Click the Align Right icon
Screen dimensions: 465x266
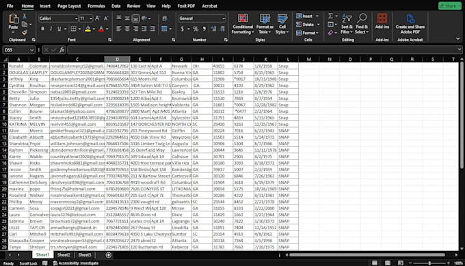pos(135,29)
